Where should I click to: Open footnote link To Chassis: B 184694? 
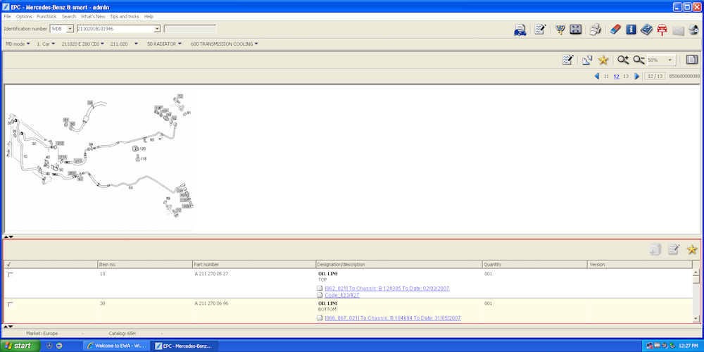coord(392,318)
